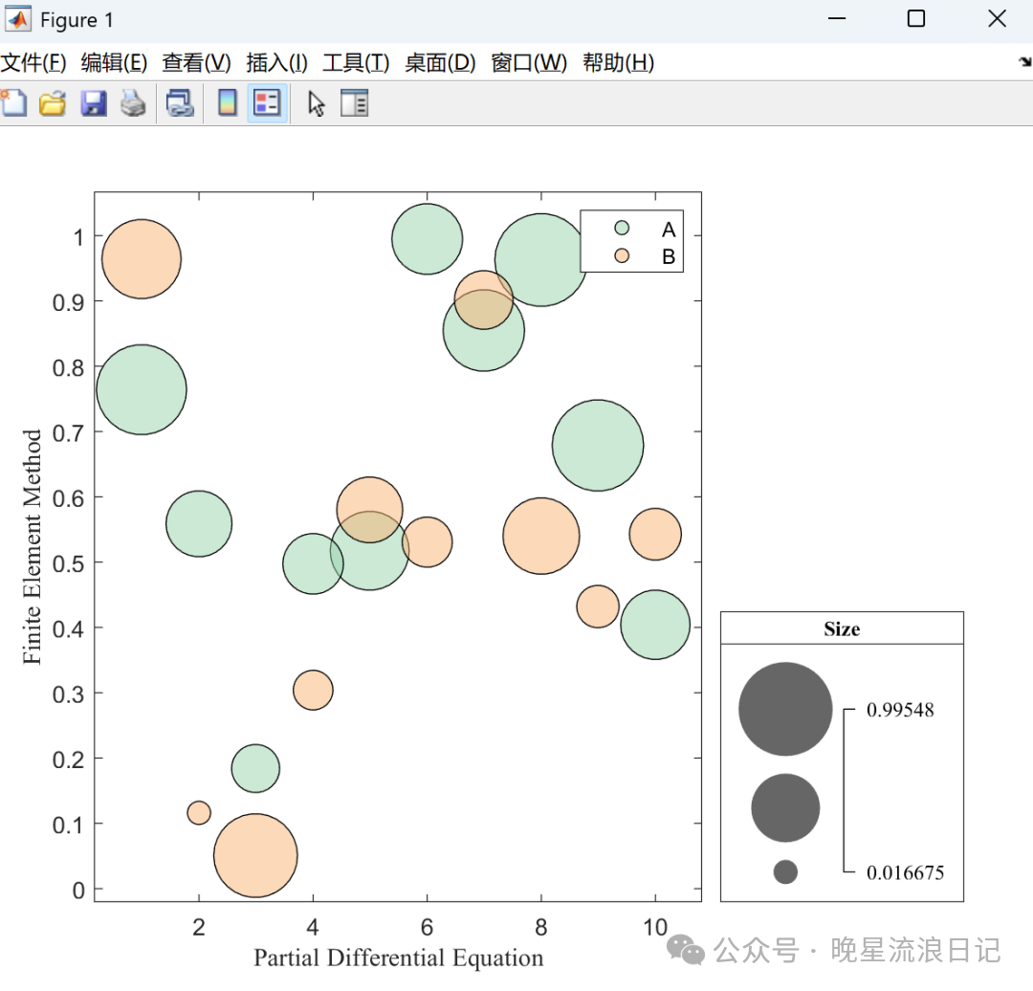Select green bubble at x=1 near 0.76
The height and width of the screenshot is (991, 1033).
click(x=141, y=389)
